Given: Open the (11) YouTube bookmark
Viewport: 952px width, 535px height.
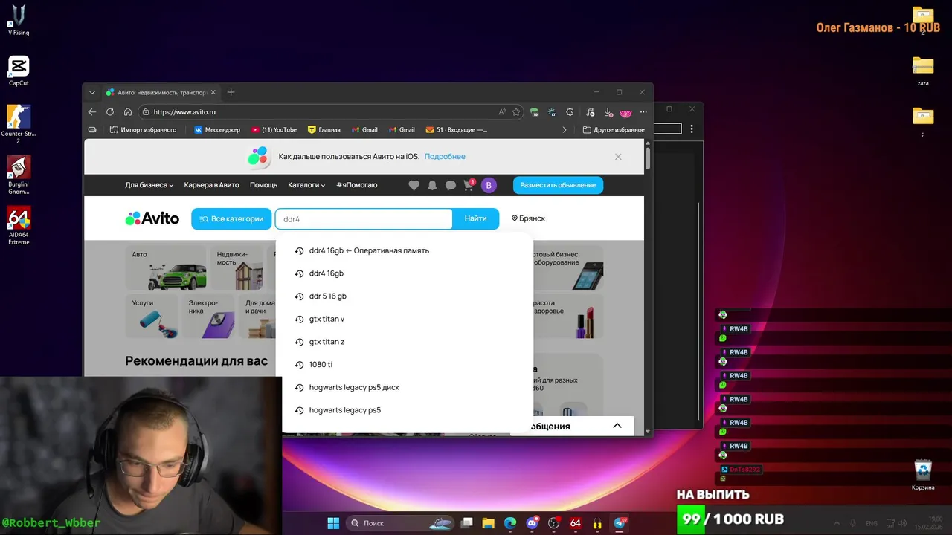Looking at the screenshot, I should point(274,129).
